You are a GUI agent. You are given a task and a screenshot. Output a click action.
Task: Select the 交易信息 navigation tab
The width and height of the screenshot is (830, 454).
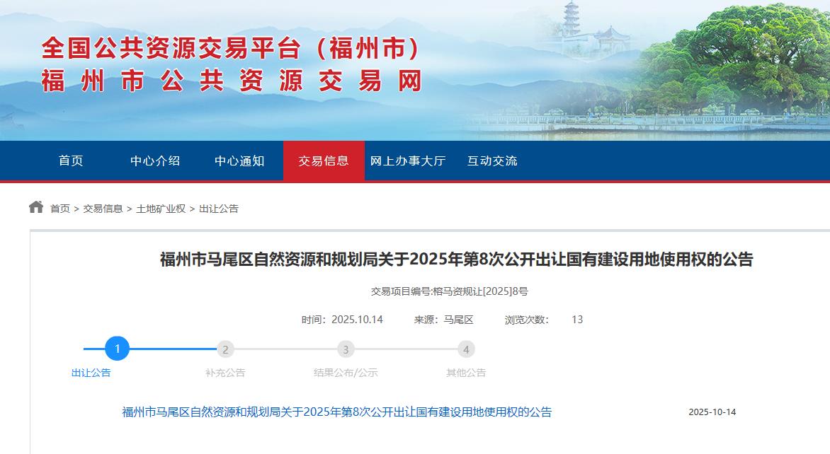click(324, 161)
